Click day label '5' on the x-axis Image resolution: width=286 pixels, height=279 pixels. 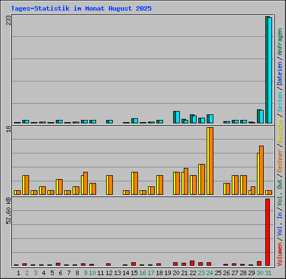(x=52, y=273)
